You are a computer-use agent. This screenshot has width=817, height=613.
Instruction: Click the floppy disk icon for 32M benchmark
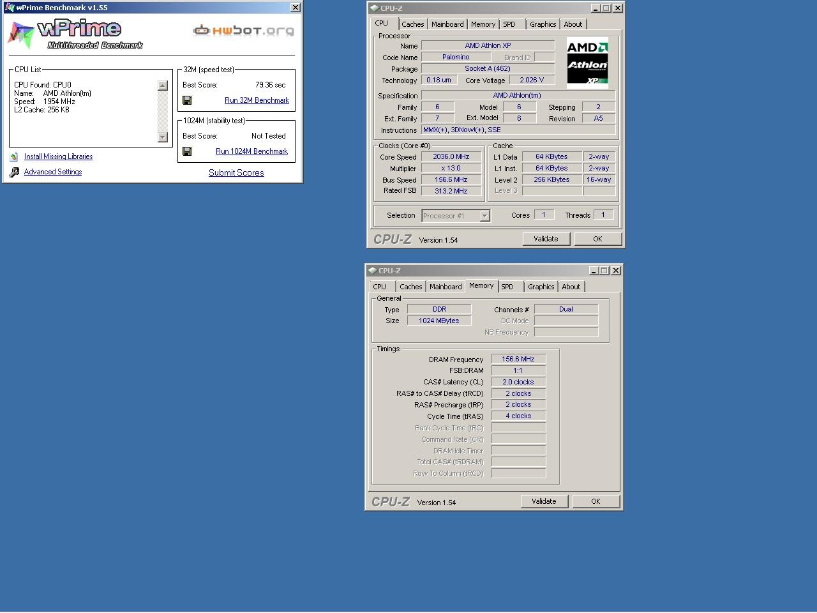click(x=187, y=100)
